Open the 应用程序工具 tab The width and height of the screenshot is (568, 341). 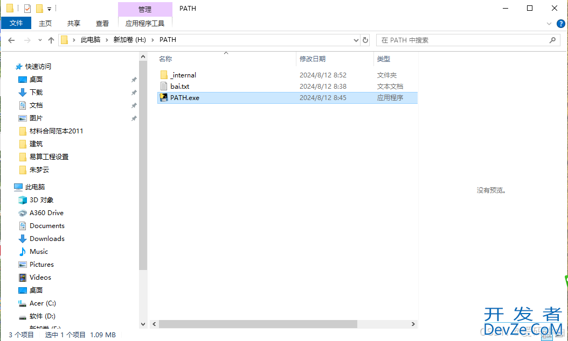point(145,24)
